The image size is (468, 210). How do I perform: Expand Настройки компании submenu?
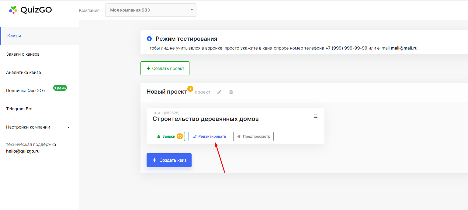pos(68,127)
